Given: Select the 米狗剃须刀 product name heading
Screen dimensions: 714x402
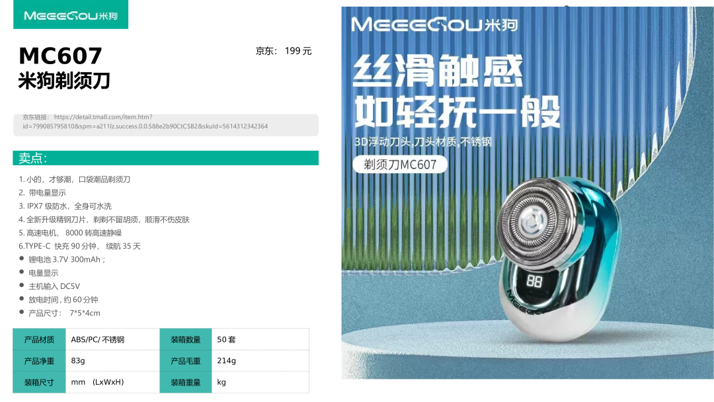Looking at the screenshot, I should click(64, 81).
